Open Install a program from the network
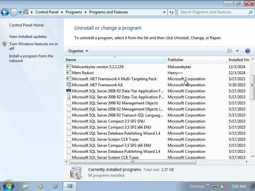The width and height of the screenshot is (255, 191). pos(31,59)
